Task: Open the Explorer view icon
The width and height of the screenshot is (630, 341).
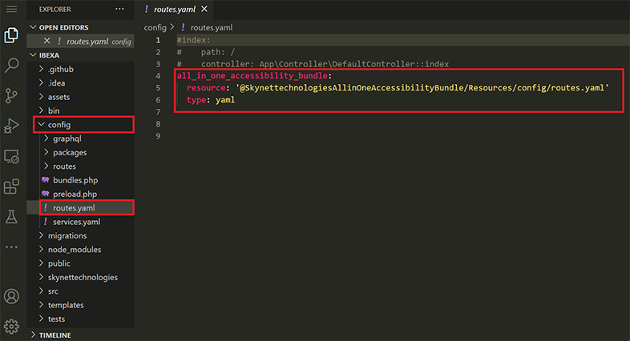Action: click(11, 36)
